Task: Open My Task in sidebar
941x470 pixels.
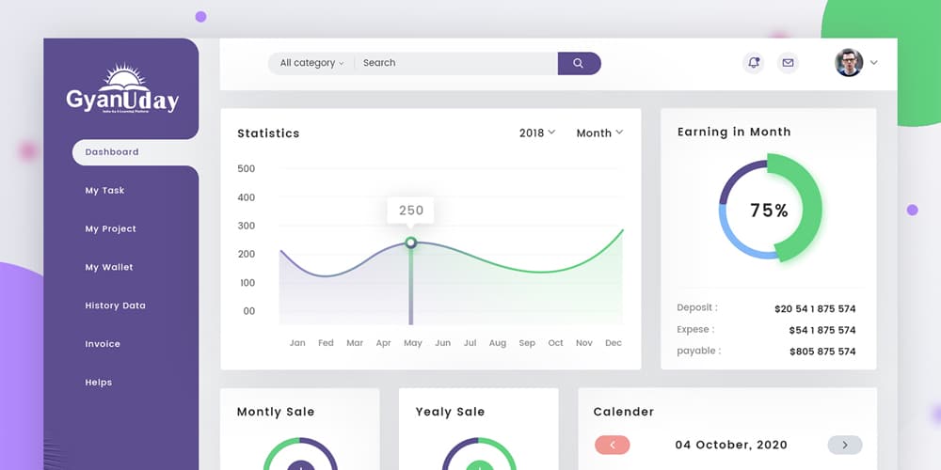Action: tap(105, 191)
